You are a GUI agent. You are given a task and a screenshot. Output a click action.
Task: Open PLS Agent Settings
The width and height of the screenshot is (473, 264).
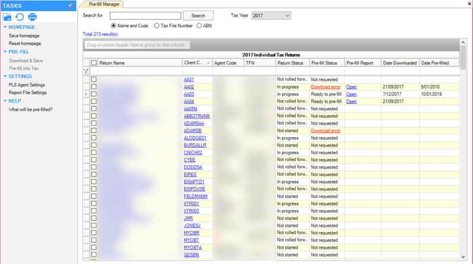tap(27, 84)
